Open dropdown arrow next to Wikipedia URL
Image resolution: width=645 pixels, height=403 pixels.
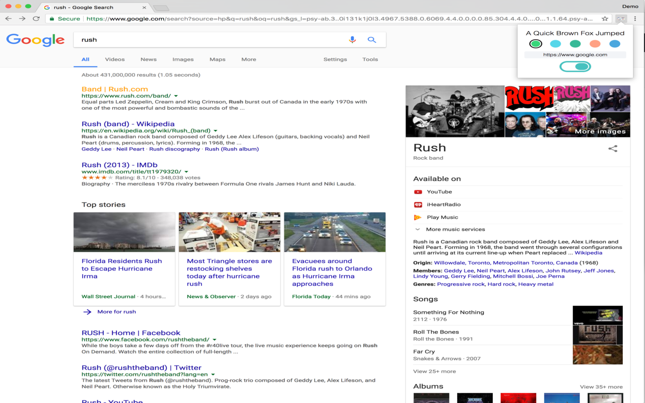tap(216, 130)
